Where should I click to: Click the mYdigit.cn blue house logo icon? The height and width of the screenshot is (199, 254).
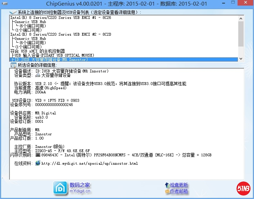[60, 188]
